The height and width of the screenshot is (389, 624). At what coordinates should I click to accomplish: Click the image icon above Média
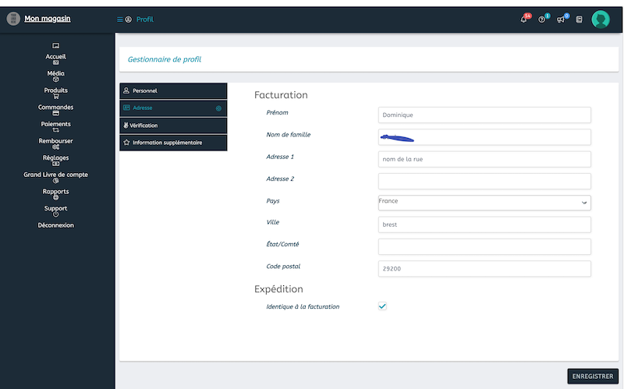click(55, 62)
